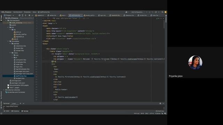Collapse the MIS_Finance root folder
223x125 pixels.
point(4,18)
